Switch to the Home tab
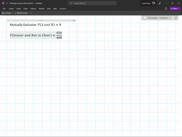The height and width of the screenshot is (137, 182). [11, 9]
